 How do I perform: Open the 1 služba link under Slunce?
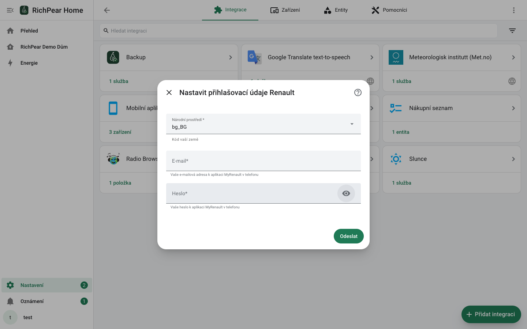point(401,183)
